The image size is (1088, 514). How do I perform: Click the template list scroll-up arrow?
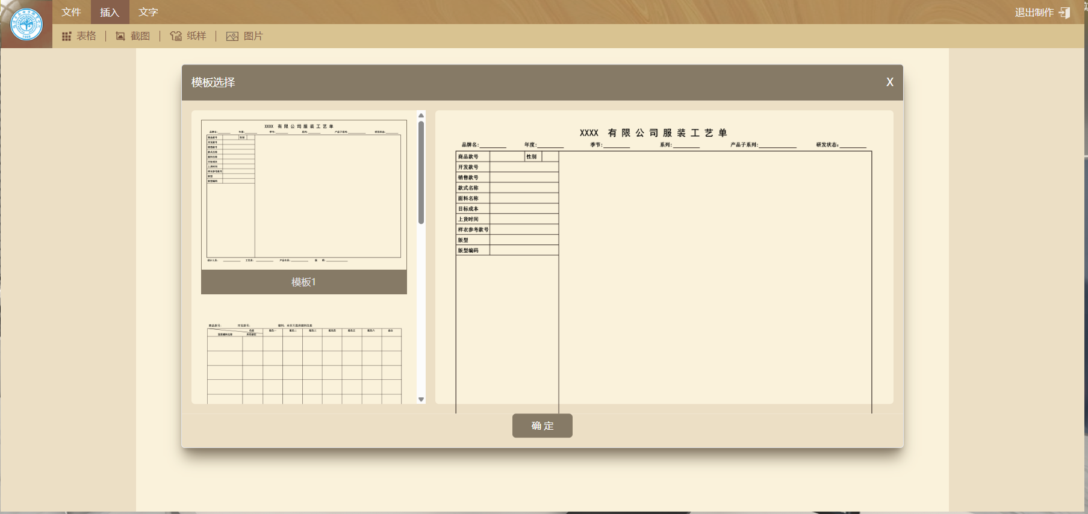[421, 116]
